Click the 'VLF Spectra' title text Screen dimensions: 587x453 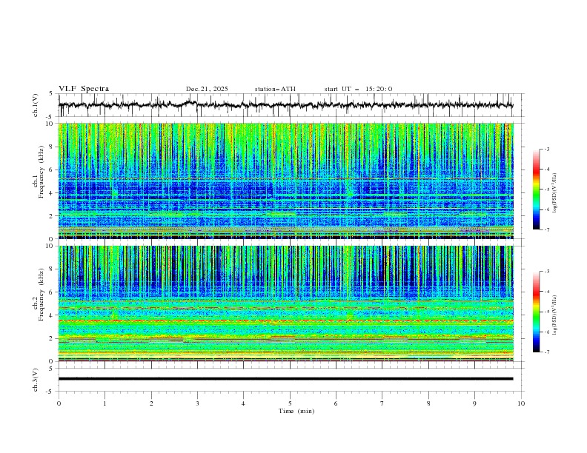click(84, 89)
